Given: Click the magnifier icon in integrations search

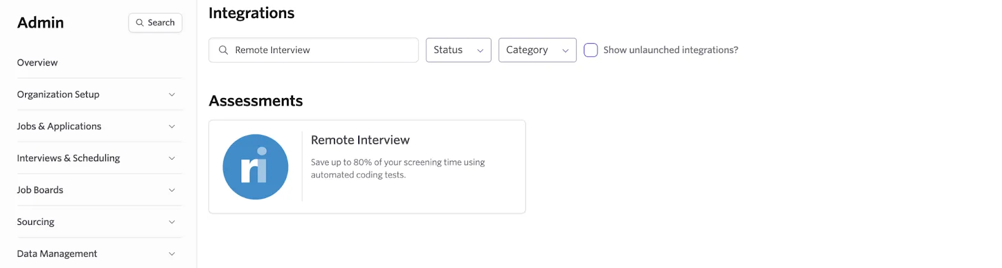Looking at the screenshot, I should tap(223, 50).
